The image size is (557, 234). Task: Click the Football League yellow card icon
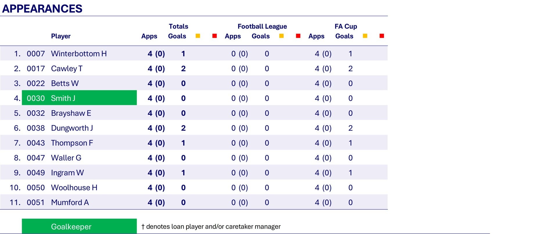[281, 36]
